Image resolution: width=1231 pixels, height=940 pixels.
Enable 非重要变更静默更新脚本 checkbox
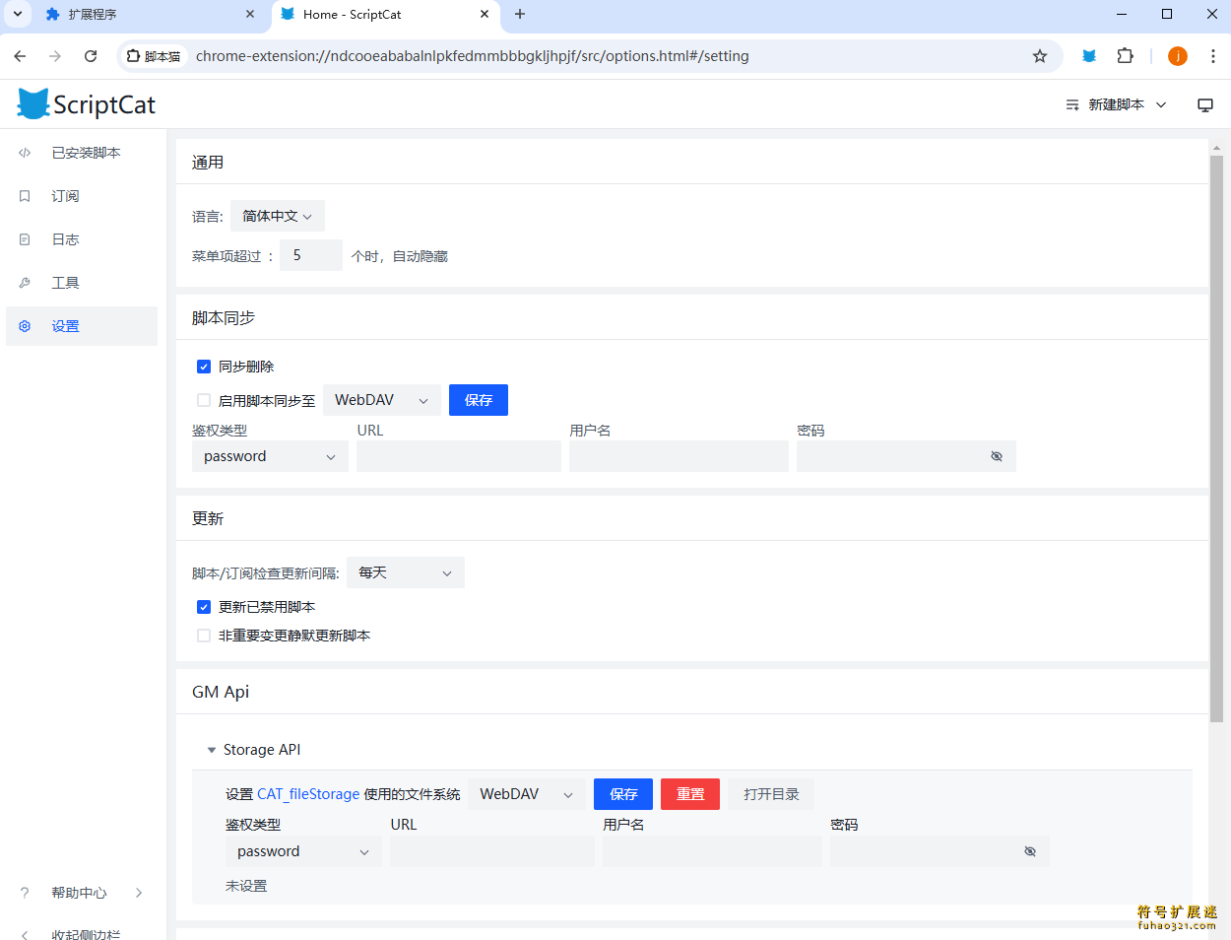[x=204, y=636]
